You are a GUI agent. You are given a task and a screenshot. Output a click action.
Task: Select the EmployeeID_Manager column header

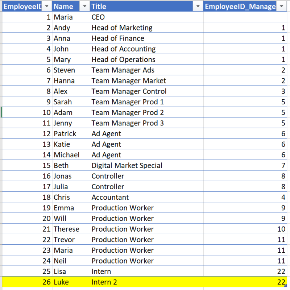click(x=239, y=6)
